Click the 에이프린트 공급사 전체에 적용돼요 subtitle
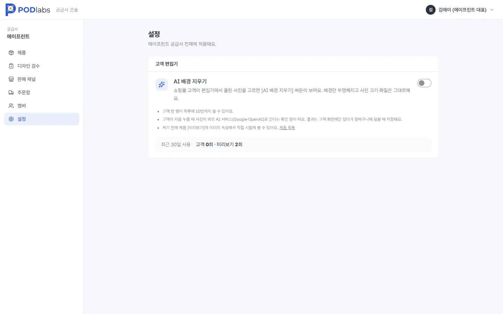Screen dimensions: 503x314 point(182,44)
